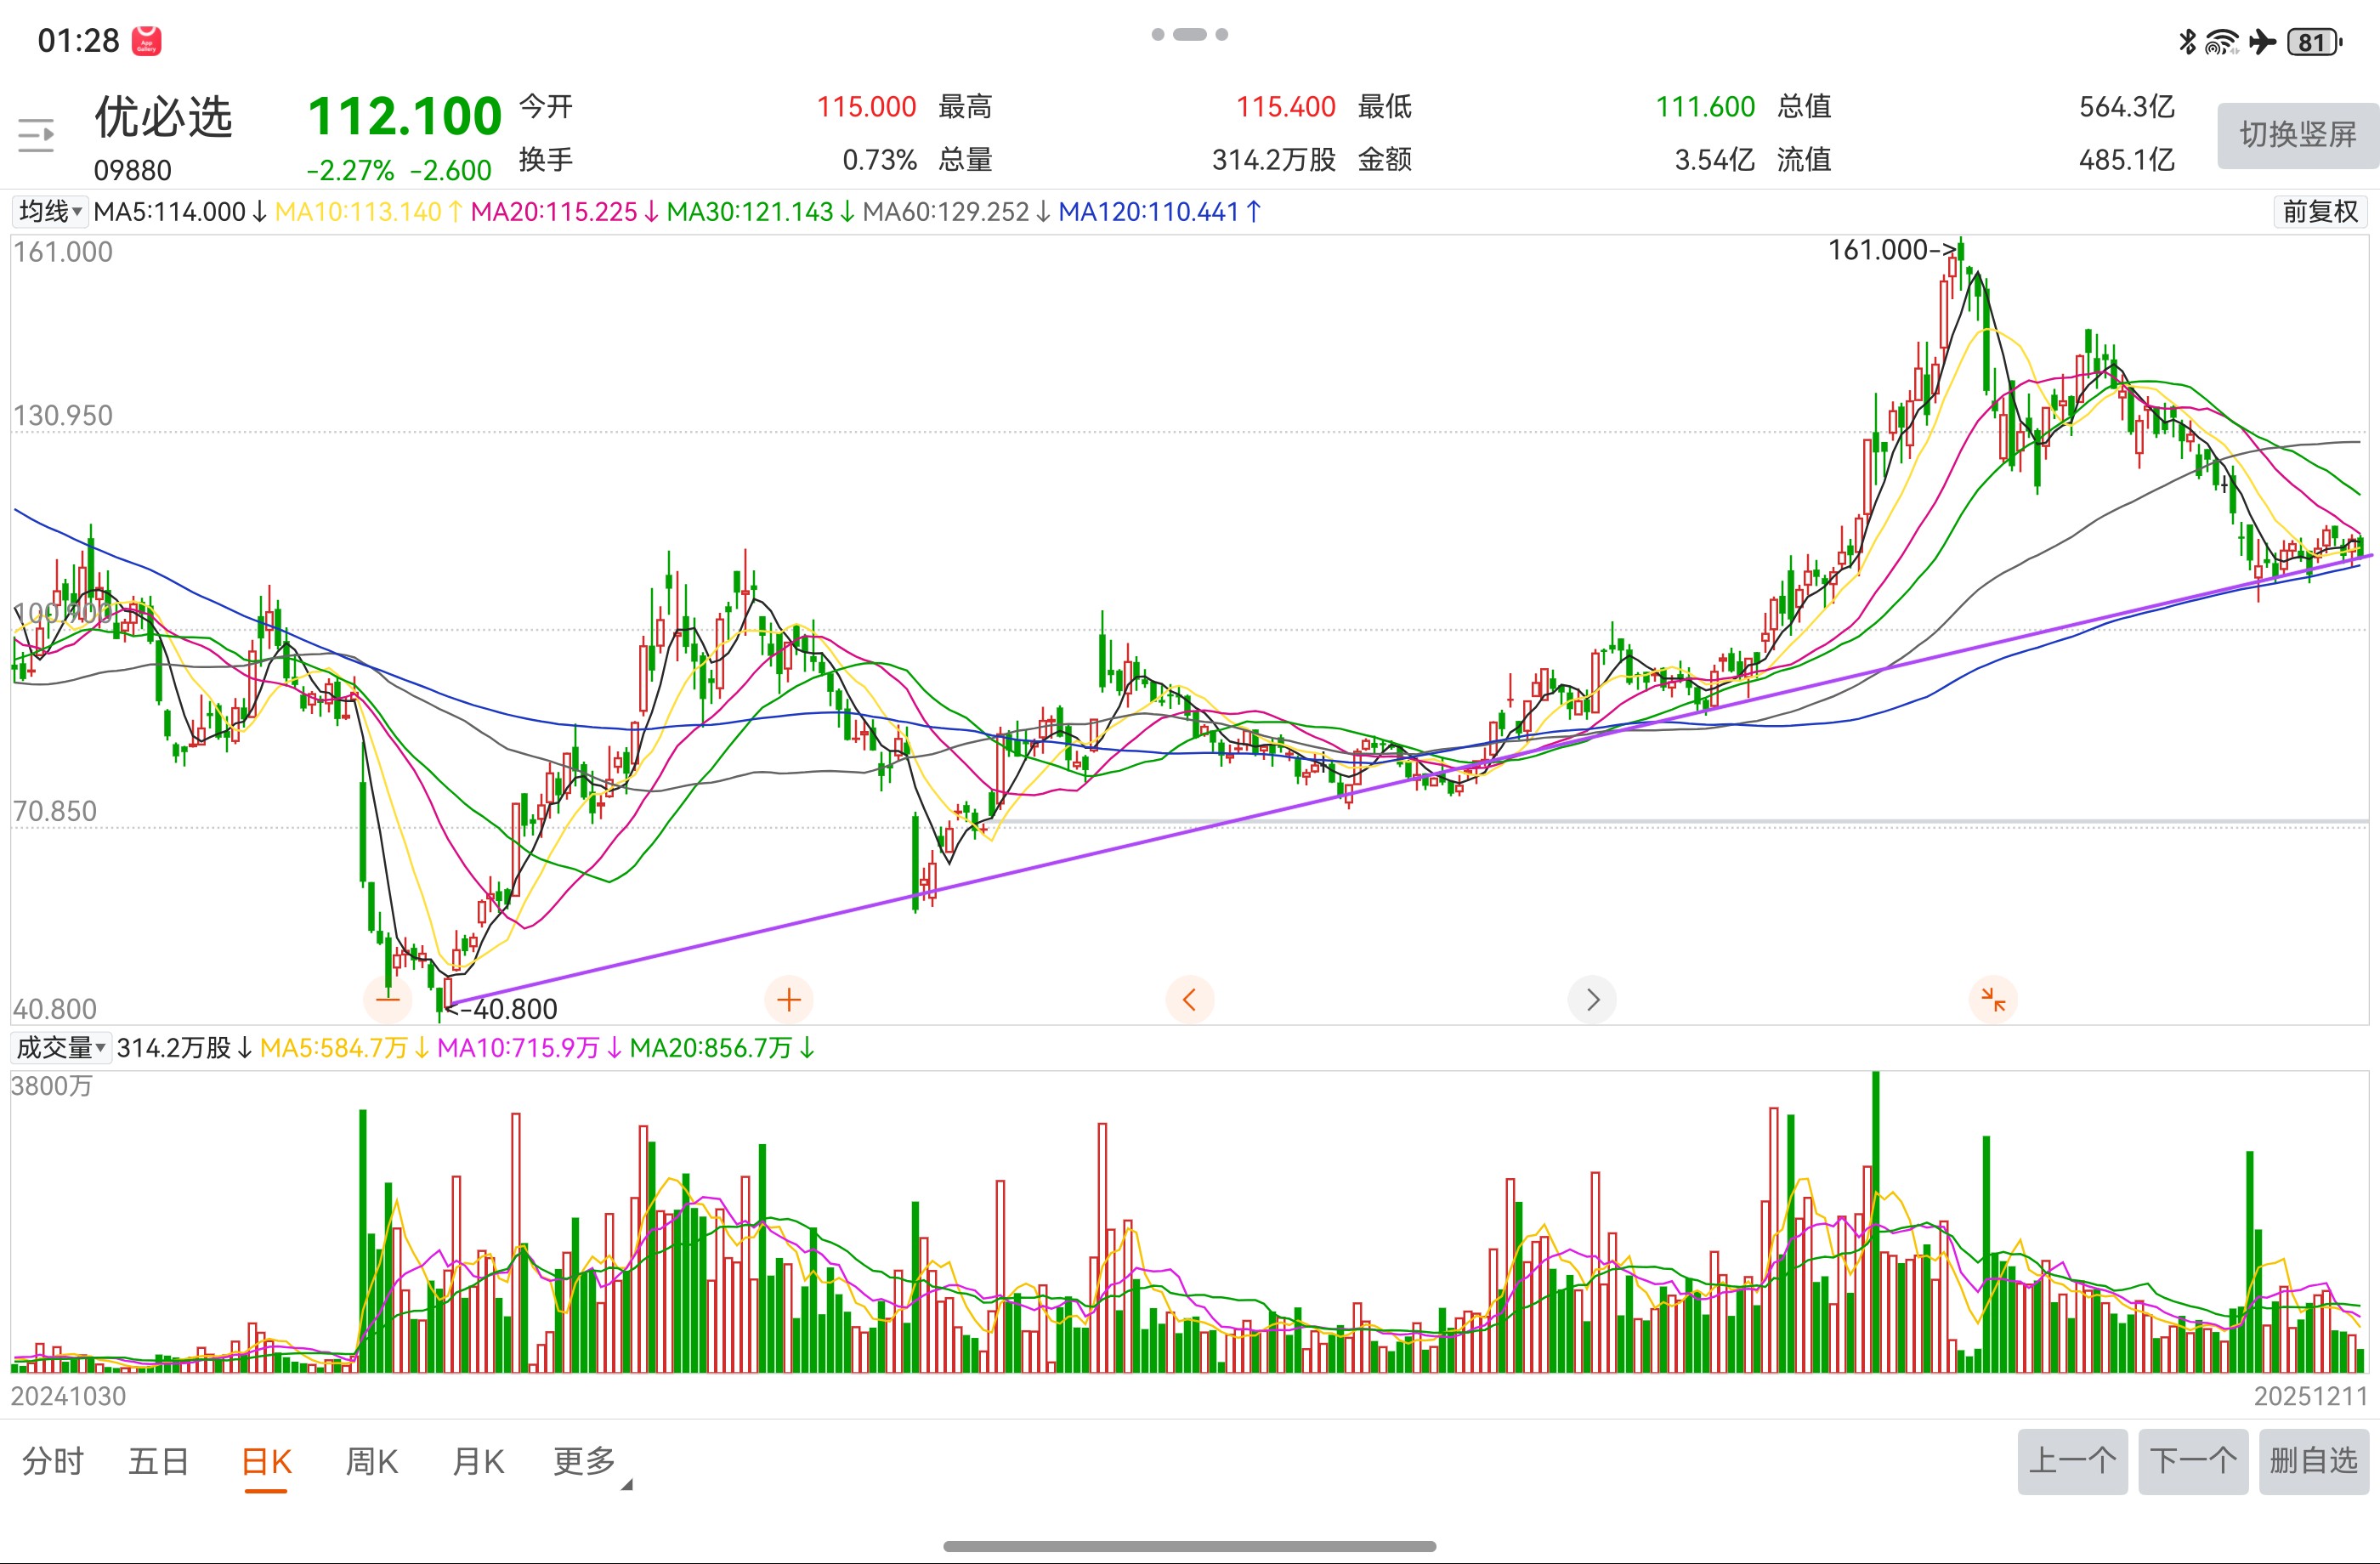
Task: Open the 均线 indicator dropdown
Action: (x=50, y=211)
